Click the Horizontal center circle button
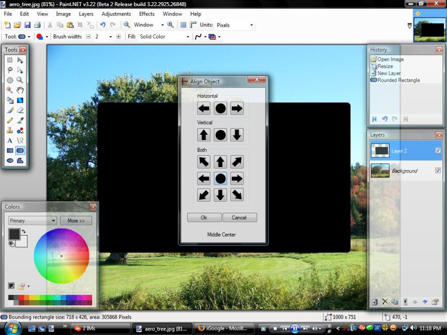447x335 pixels. pos(220,108)
